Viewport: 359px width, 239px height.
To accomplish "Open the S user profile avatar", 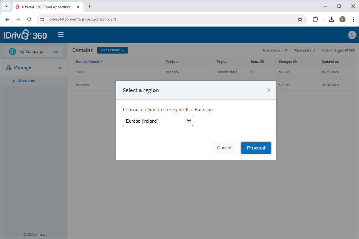I will pos(352,35).
